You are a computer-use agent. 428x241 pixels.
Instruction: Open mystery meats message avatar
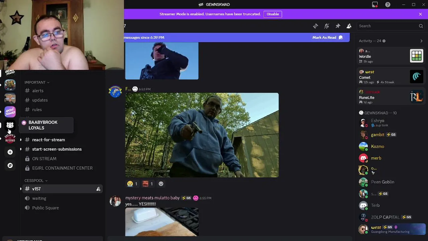[115, 201]
